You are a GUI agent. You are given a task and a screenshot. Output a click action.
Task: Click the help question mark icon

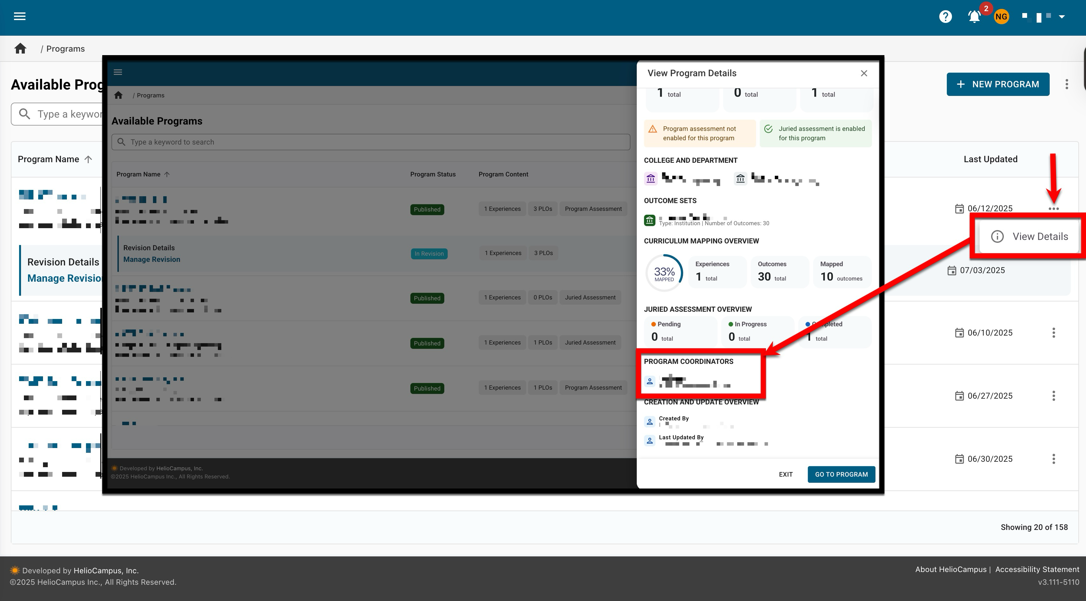click(x=945, y=17)
